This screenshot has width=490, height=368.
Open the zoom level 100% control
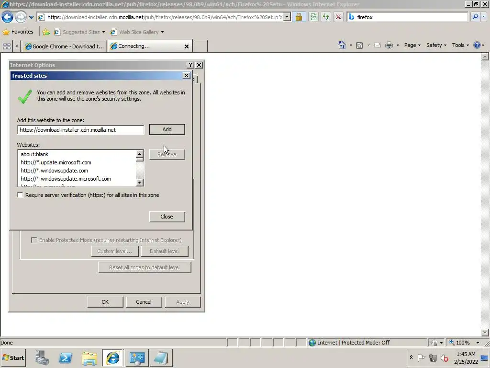464,343
